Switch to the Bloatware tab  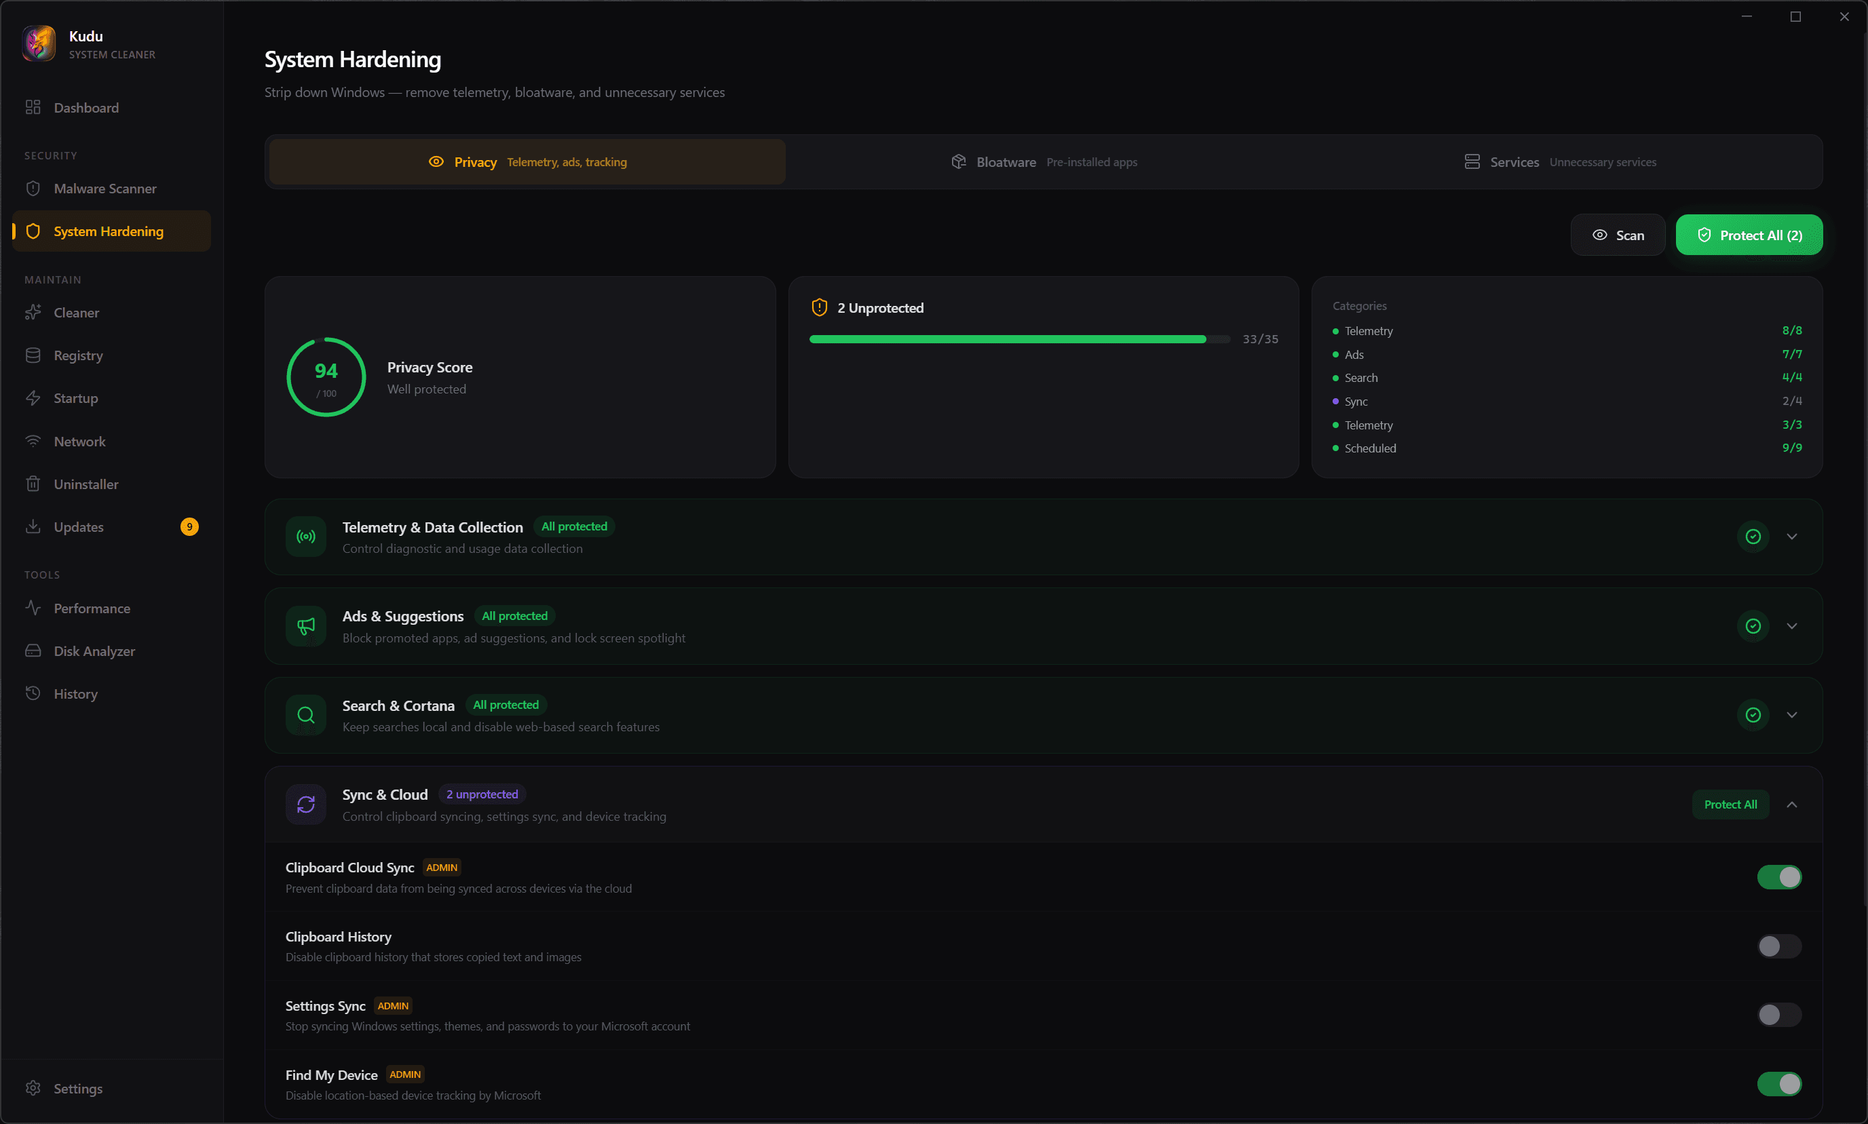coord(1044,162)
